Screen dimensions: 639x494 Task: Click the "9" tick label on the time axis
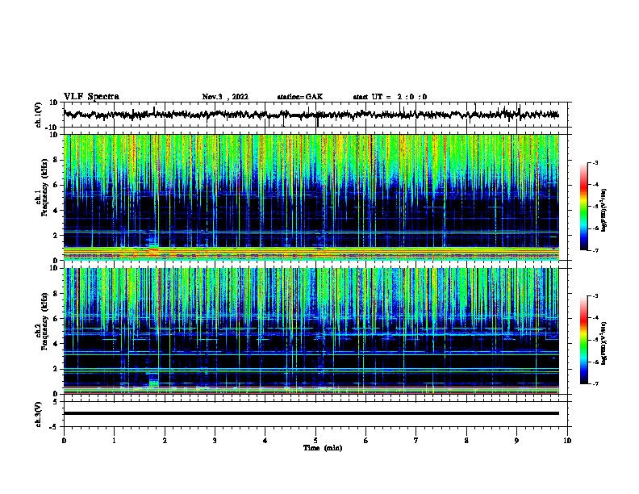(x=516, y=441)
